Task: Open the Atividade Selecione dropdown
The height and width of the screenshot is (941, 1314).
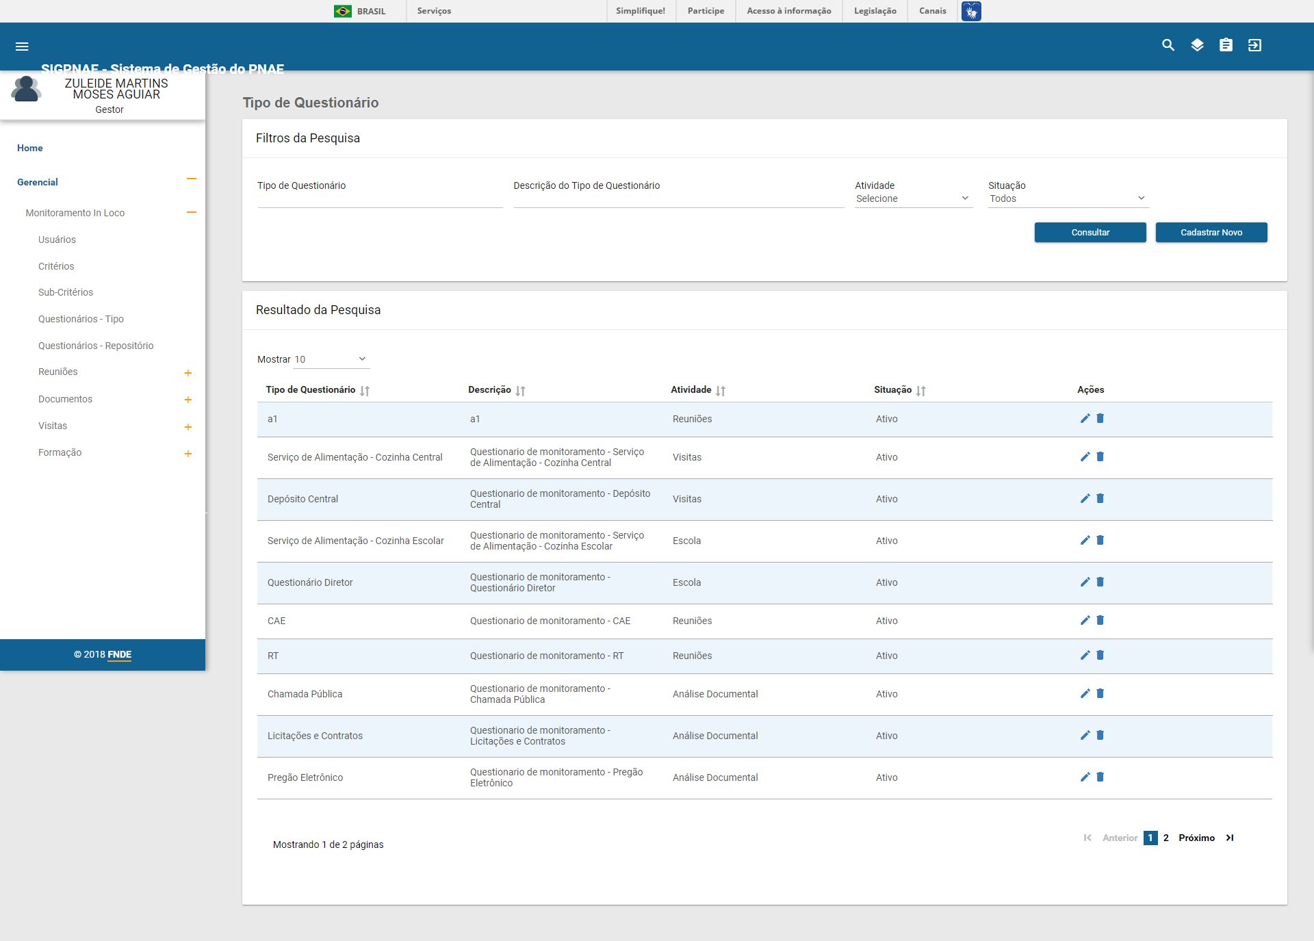Action: coord(913,198)
